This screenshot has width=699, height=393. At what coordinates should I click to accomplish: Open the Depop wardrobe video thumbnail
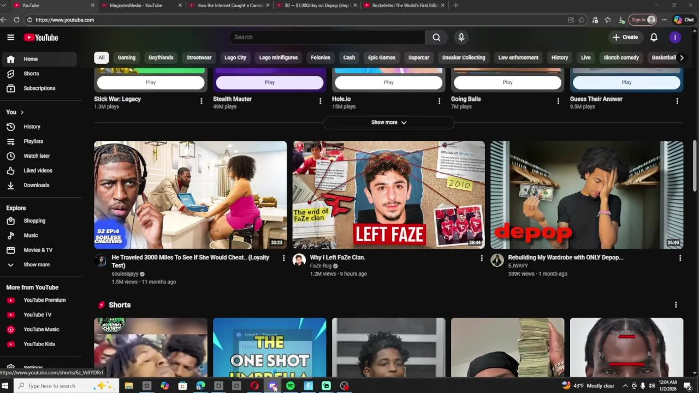pos(587,195)
